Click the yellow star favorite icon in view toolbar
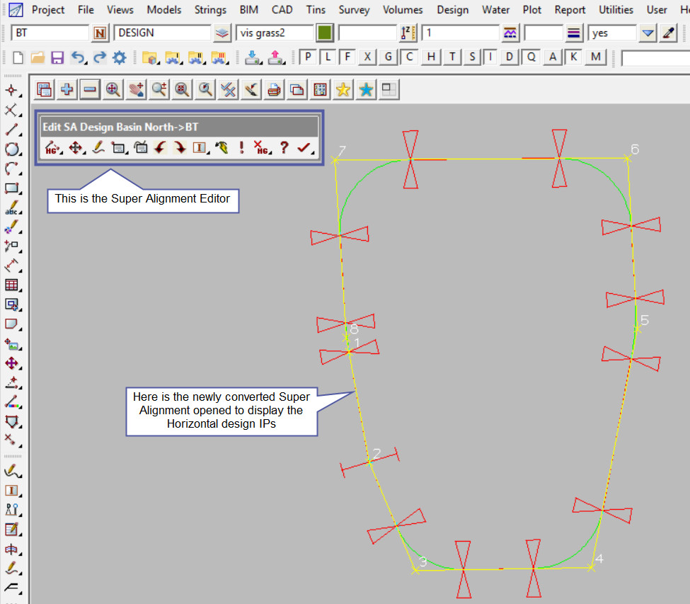 click(x=343, y=89)
